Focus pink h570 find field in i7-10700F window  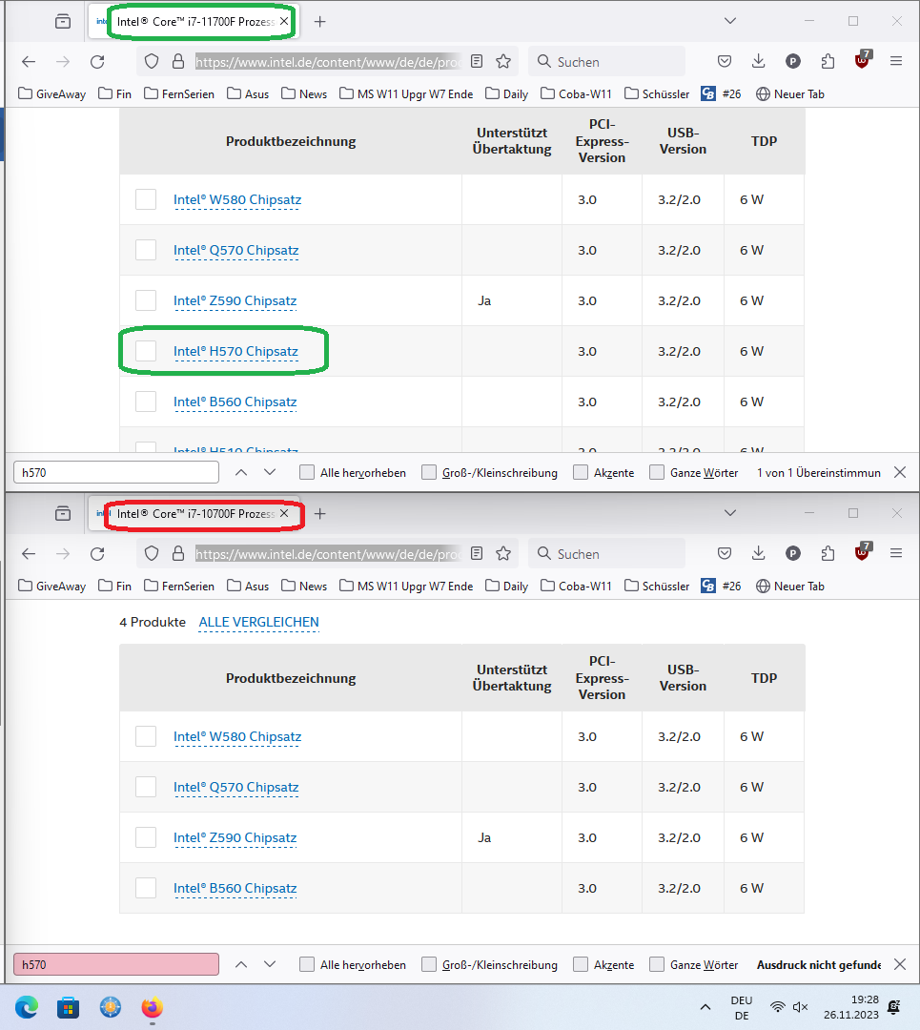click(x=116, y=964)
